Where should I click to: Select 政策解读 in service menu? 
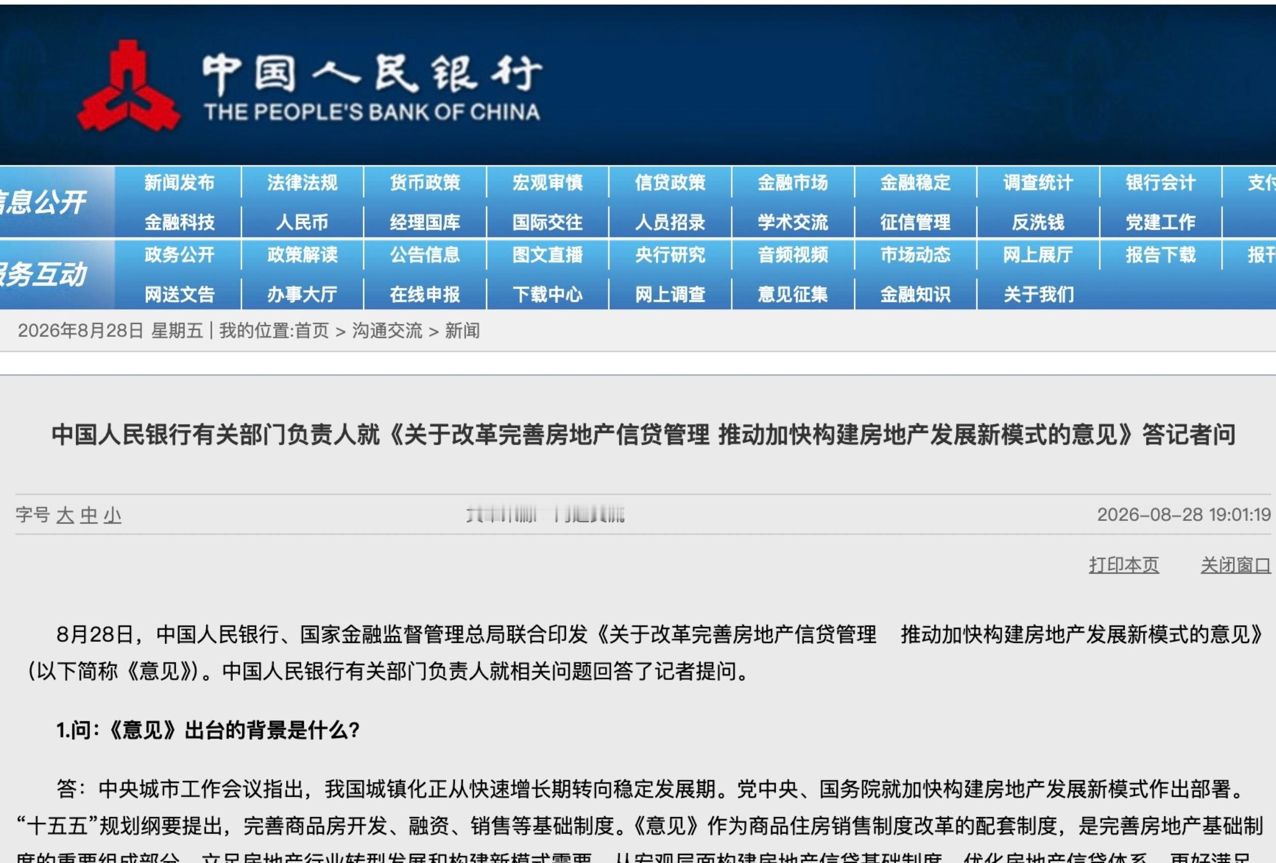point(302,254)
